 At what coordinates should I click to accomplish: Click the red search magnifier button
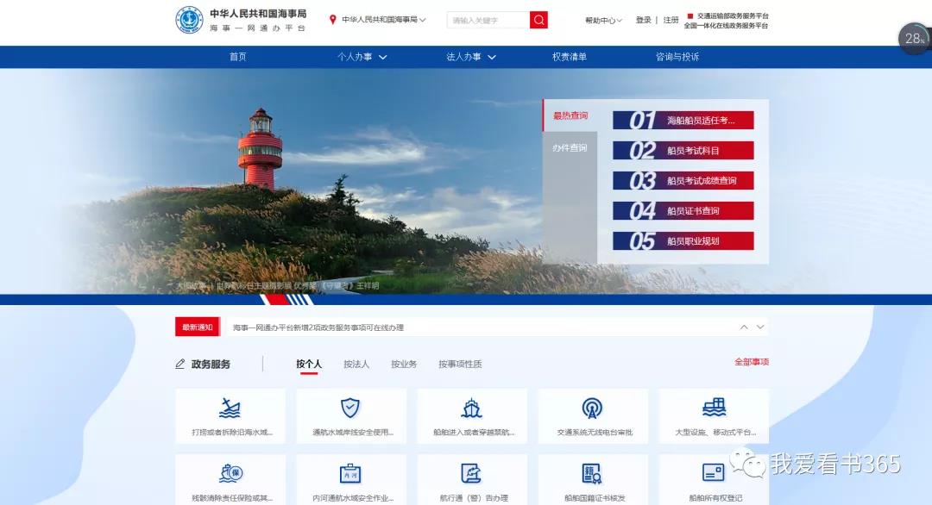(538, 20)
